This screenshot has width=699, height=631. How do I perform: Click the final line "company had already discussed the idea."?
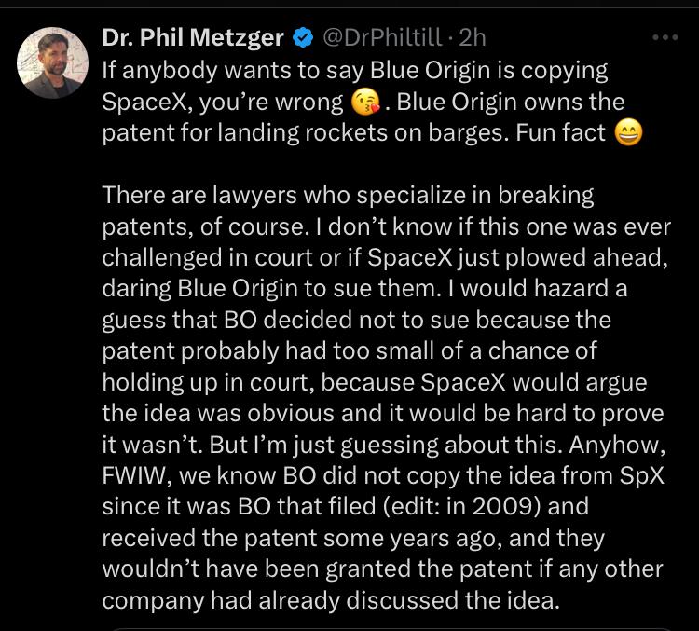[x=331, y=601]
